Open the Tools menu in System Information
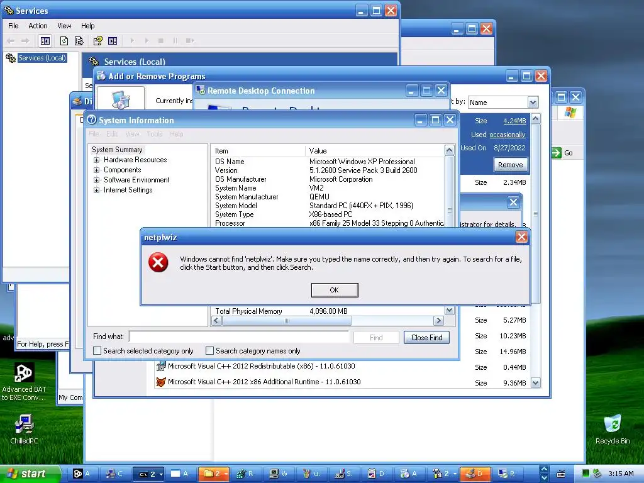The width and height of the screenshot is (644, 483). pos(155,134)
